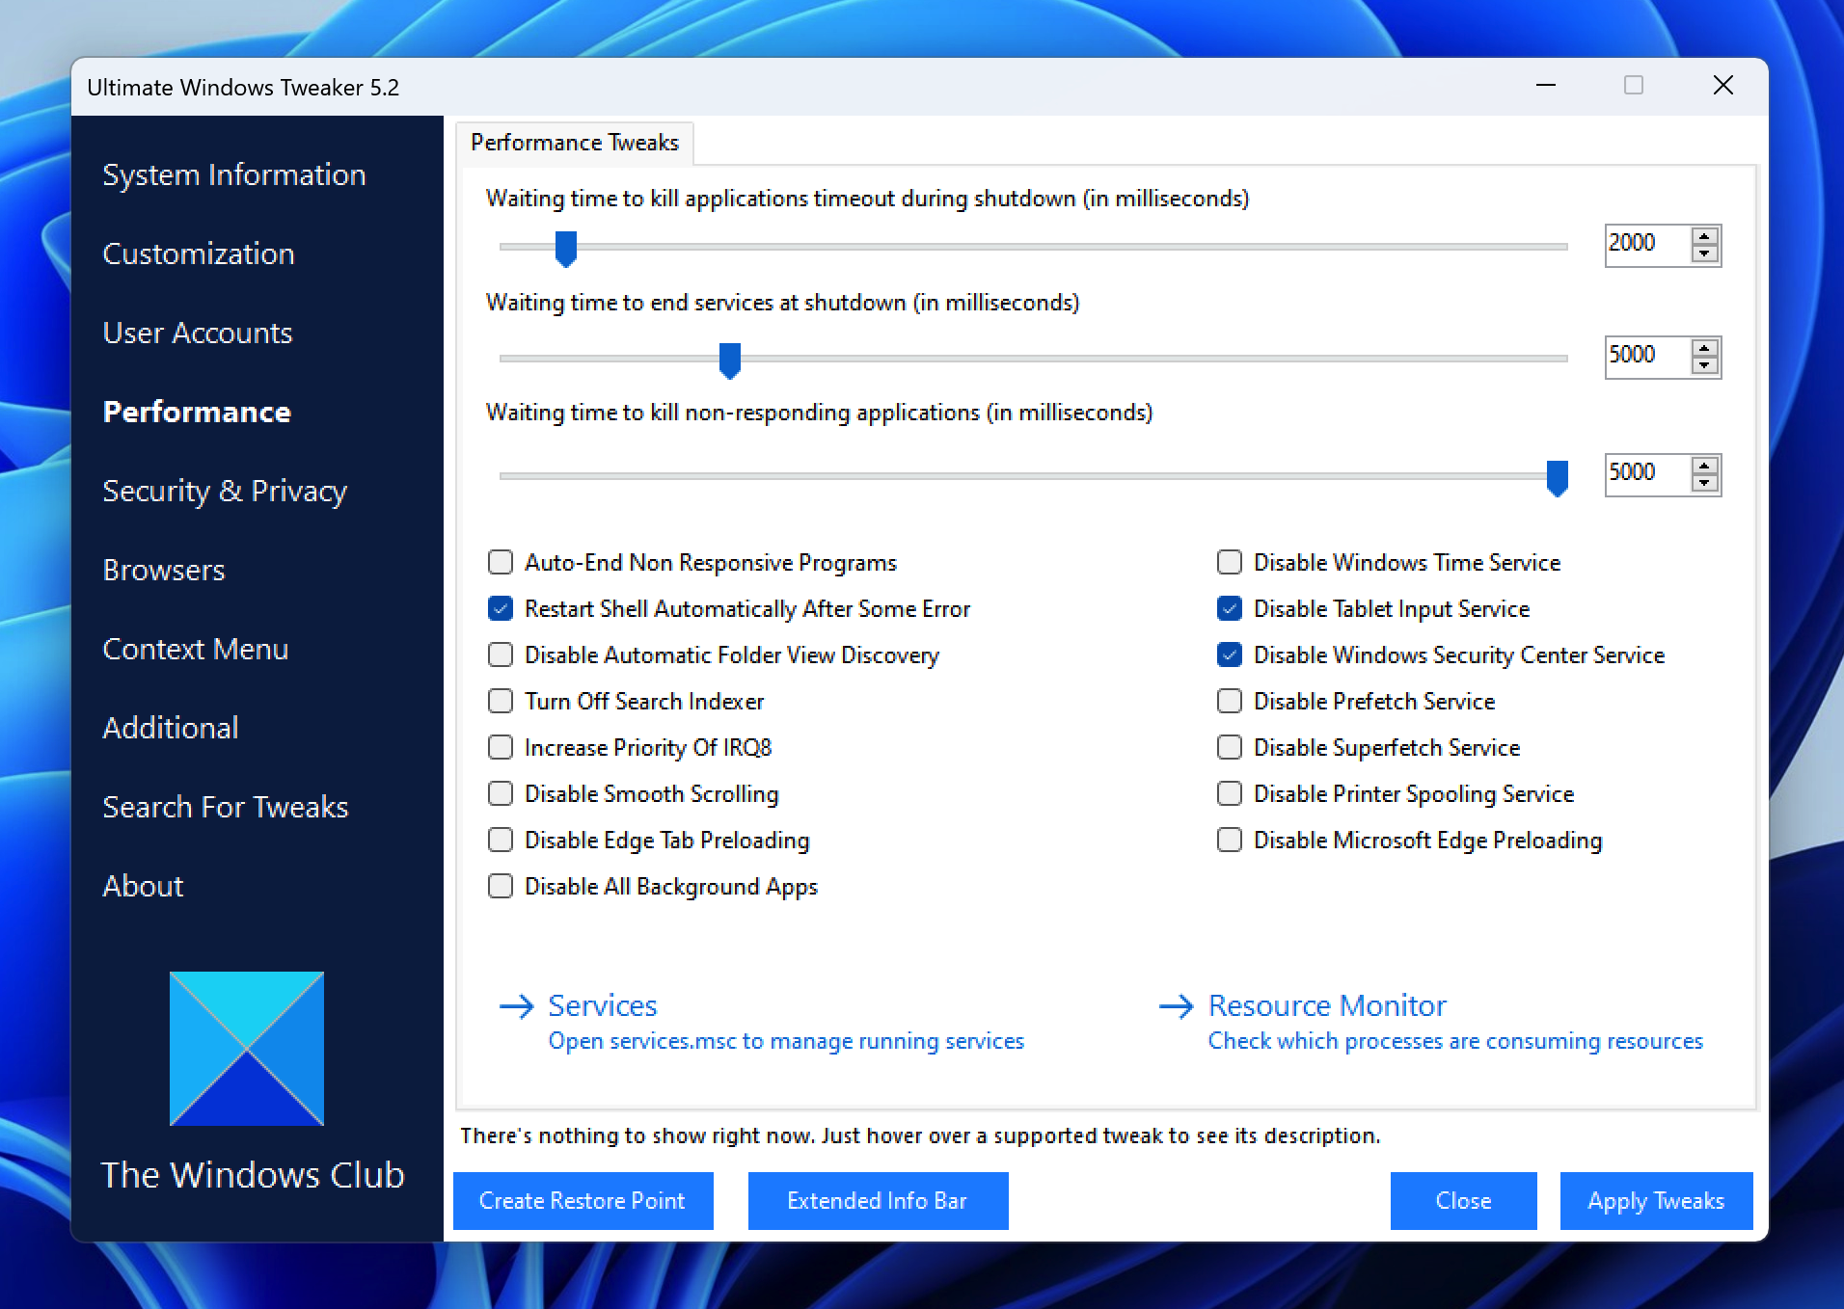Viewport: 1844px width, 1309px height.
Task: Click Apply Tweaks button
Action: [x=1657, y=1201]
